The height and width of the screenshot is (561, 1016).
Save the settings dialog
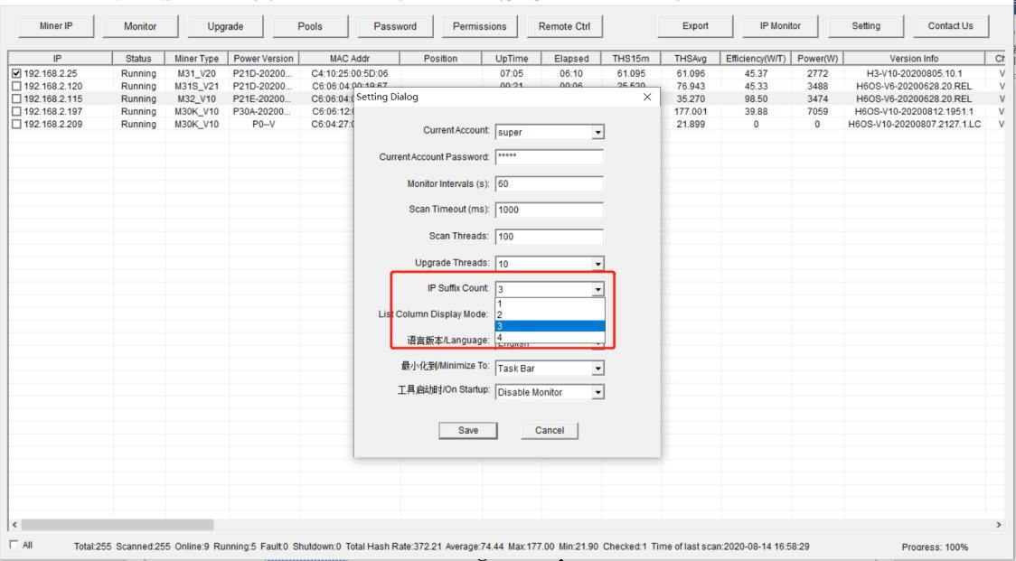point(469,430)
